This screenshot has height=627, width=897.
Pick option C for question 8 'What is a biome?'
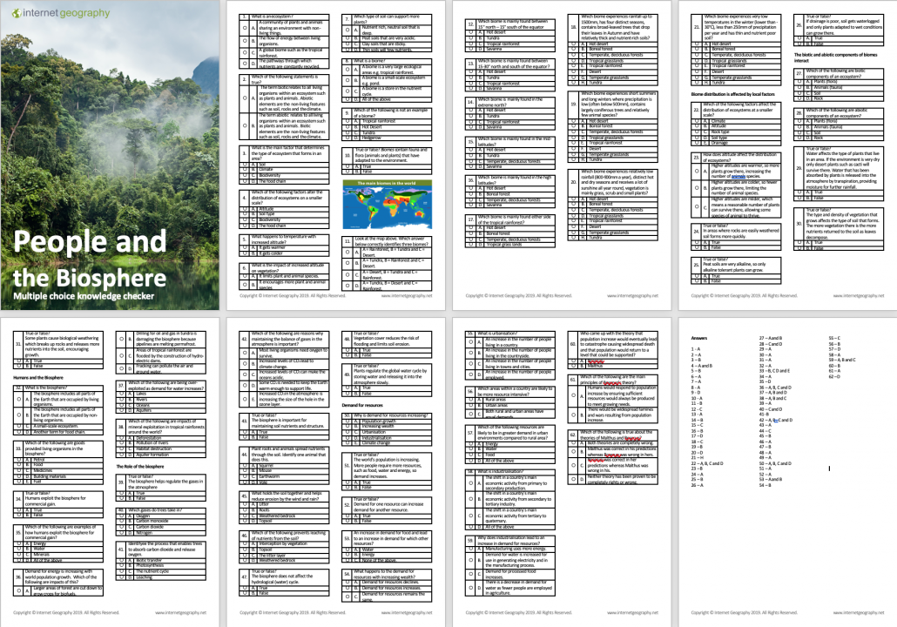[x=347, y=91]
